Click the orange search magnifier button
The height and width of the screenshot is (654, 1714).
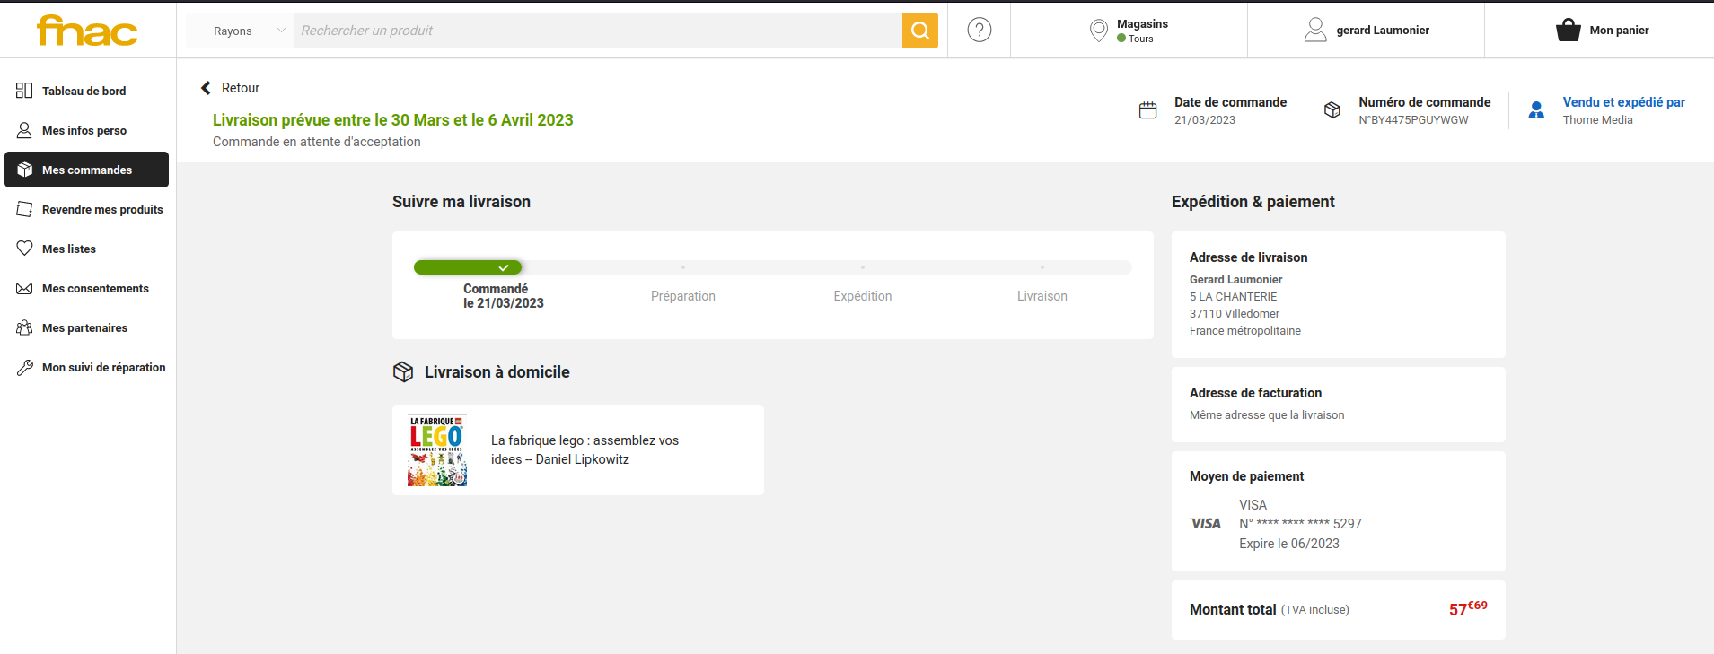pos(919,31)
